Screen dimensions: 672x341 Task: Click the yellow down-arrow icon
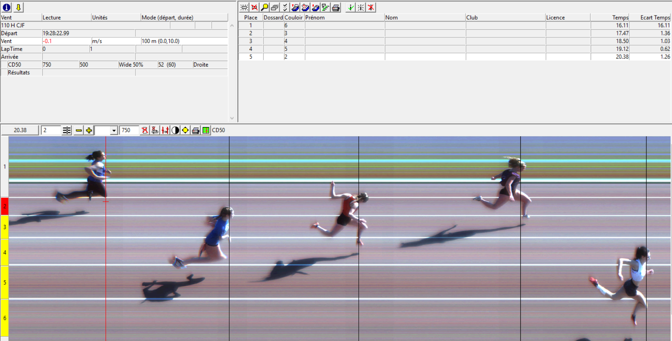click(18, 7)
